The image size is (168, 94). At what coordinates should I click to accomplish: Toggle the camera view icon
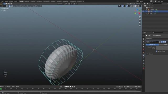point(140,23)
